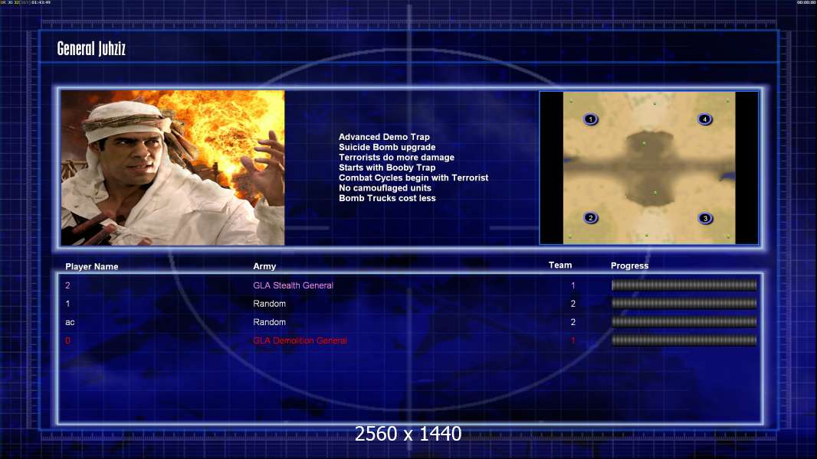Click the Team column header
Image resolution: width=817 pixels, height=459 pixels.
pyautogui.click(x=560, y=265)
